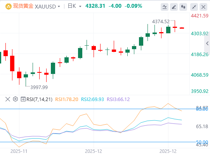Open RSI indicator settings hexagon icon
Screen dimensions: 210x156
tap(16, 99)
